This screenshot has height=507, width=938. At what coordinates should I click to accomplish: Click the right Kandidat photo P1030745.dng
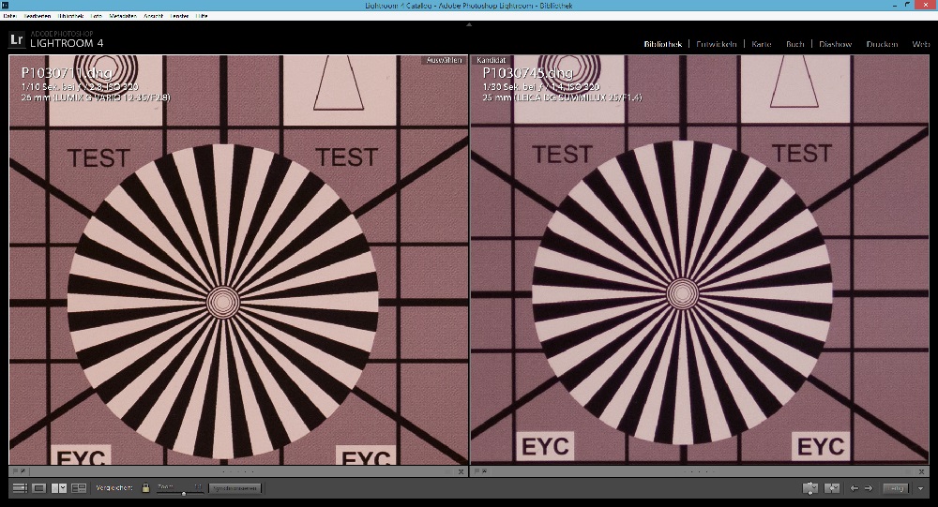[700, 260]
